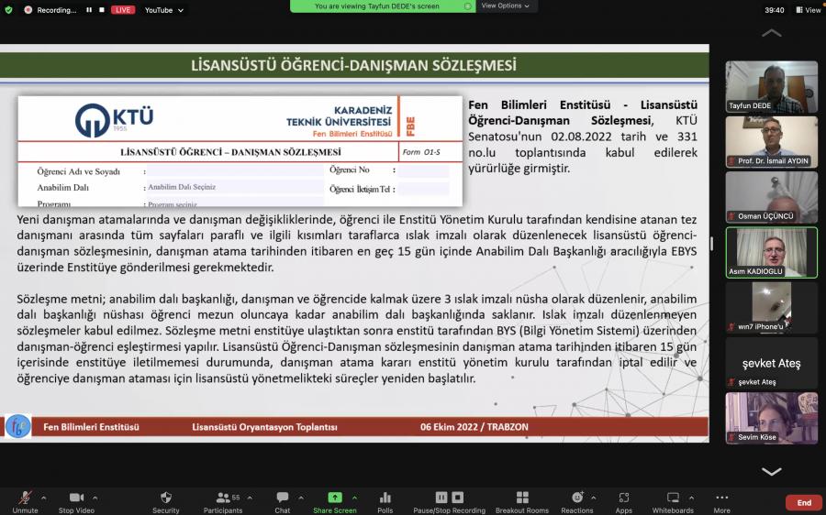Open the Security shield menu
This screenshot has width=826, height=515.
[165, 502]
